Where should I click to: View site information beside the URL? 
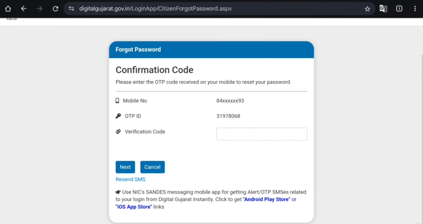71,9
